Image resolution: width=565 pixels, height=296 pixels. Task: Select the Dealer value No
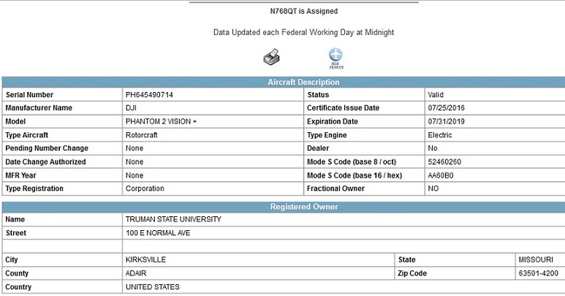[433, 148]
